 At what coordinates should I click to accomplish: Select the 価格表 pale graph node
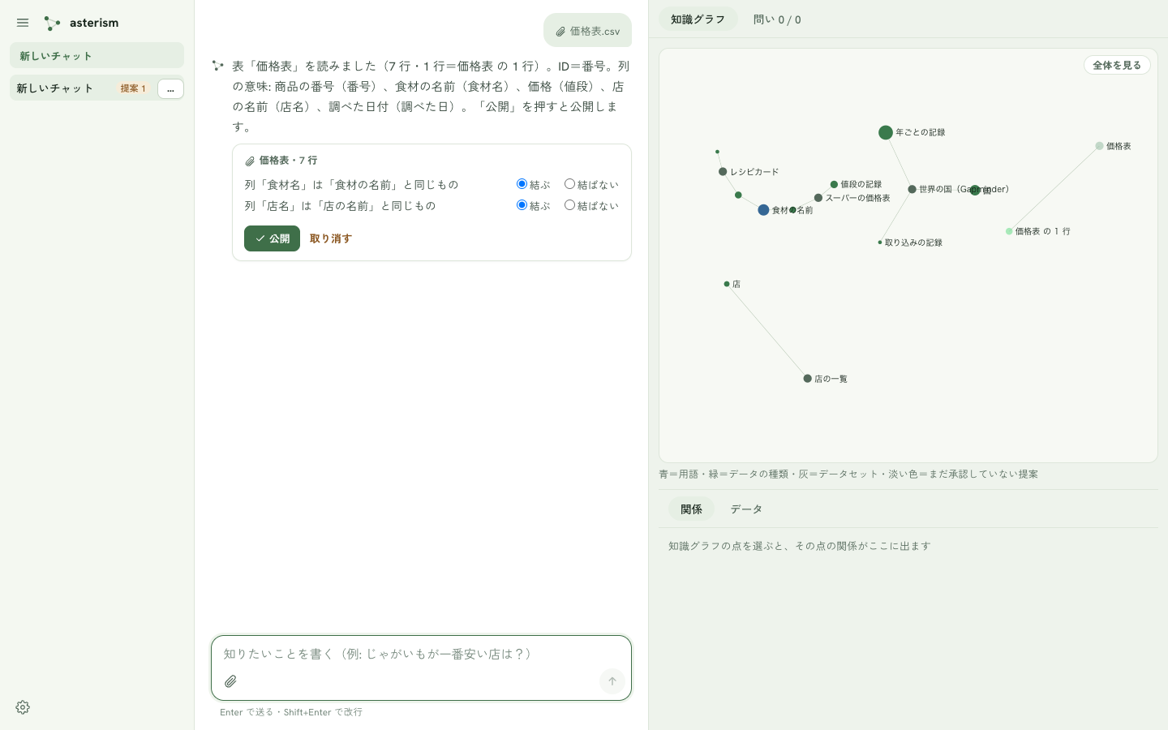pos(1099,146)
